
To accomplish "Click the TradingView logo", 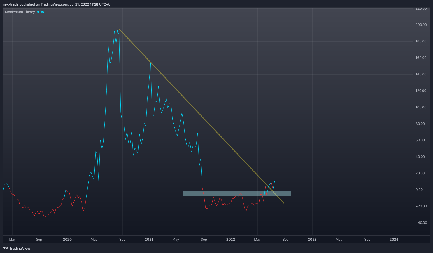I will [x=17, y=248].
